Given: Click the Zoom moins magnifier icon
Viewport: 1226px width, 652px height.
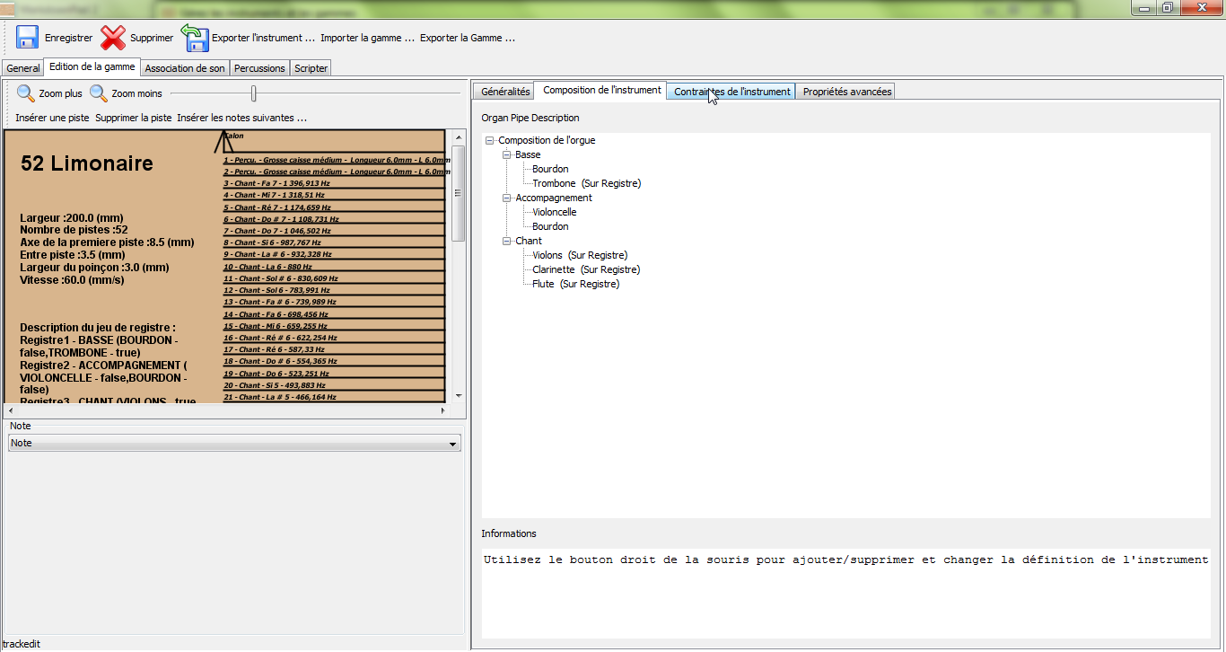Looking at the screenshot, I should tap(98, 93).
